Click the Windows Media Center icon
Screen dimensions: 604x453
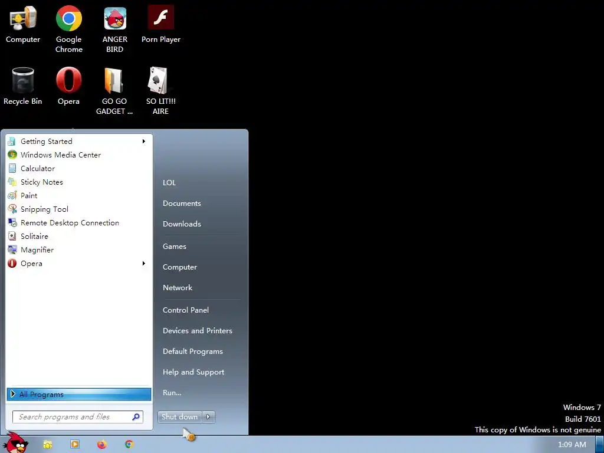click(x=12, y=155)
